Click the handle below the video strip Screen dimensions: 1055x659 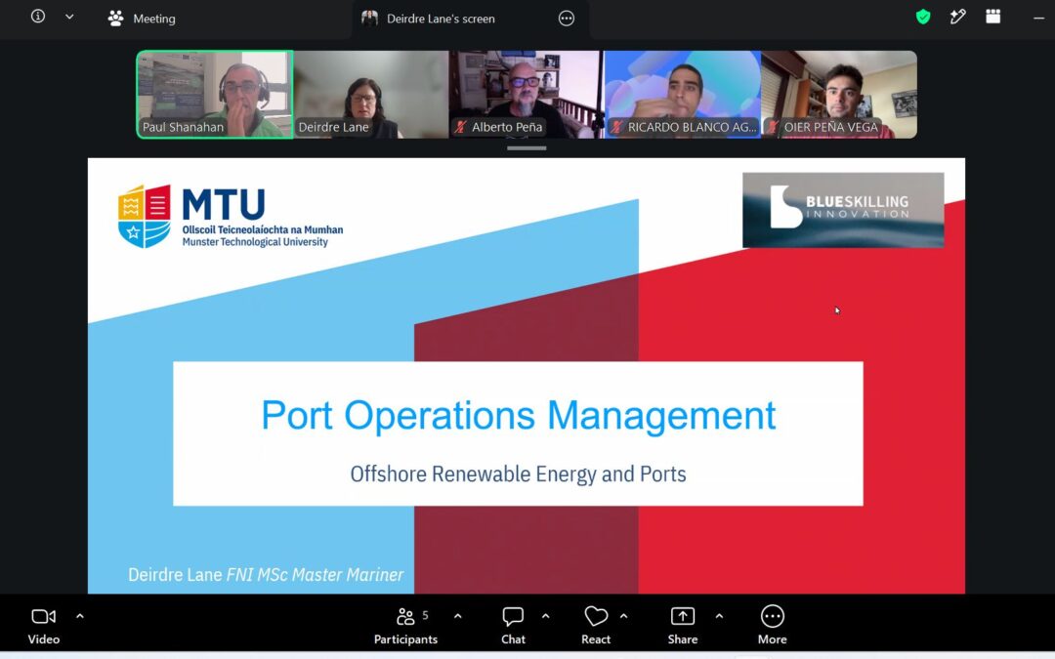click(x=527, y=148)
